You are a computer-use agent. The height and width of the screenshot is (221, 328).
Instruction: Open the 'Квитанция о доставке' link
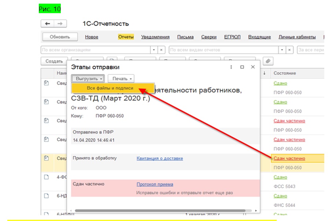pos(160,158)
